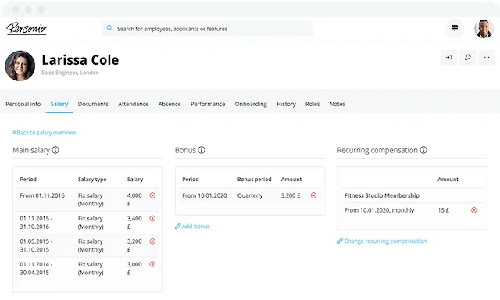The width and height of the screenshot is (500, 300).
Task: Remove the 3,000 £ salary row
Action: coord(152,264)
